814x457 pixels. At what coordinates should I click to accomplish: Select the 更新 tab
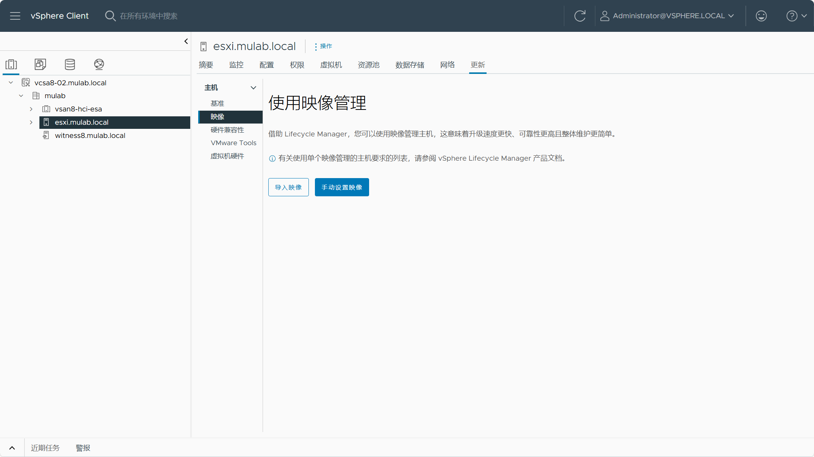click(478, 65)
